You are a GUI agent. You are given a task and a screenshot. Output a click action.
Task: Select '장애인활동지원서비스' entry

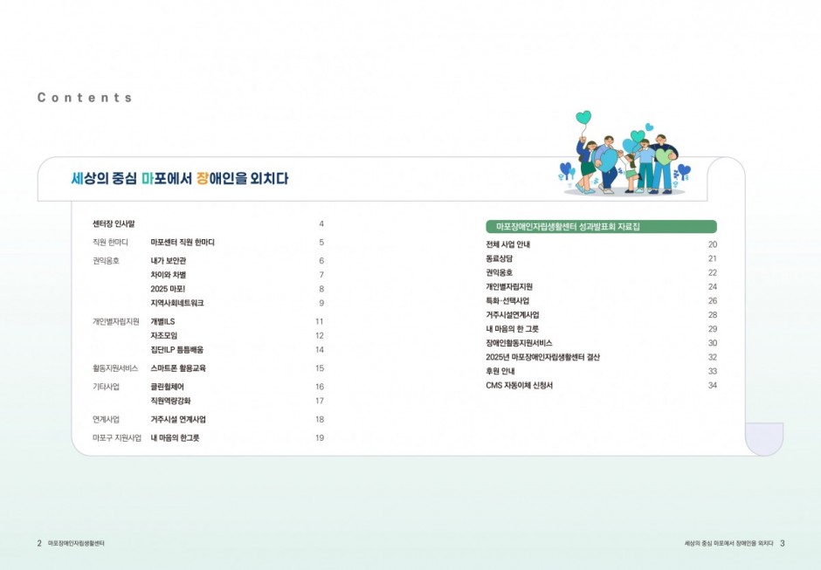(519, 343)
